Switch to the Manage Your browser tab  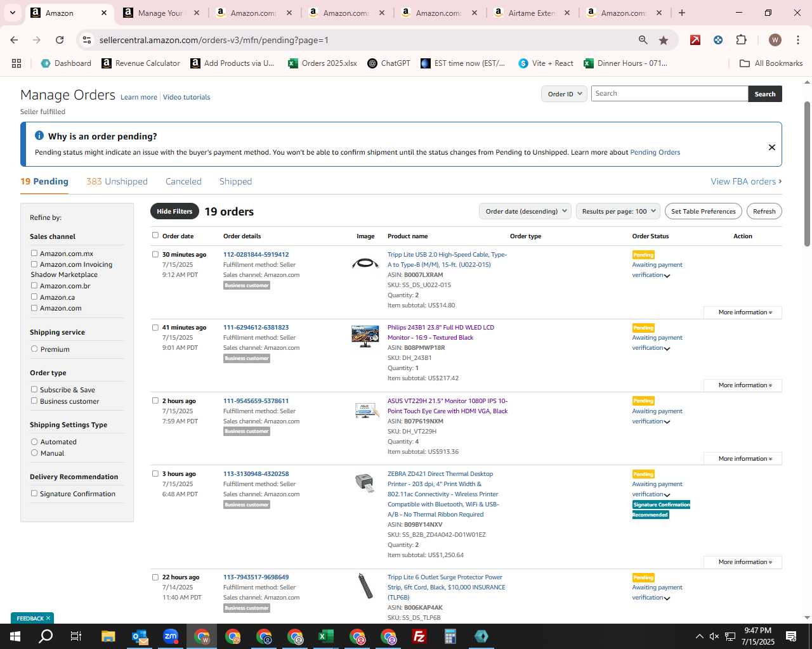click(162, 13)
